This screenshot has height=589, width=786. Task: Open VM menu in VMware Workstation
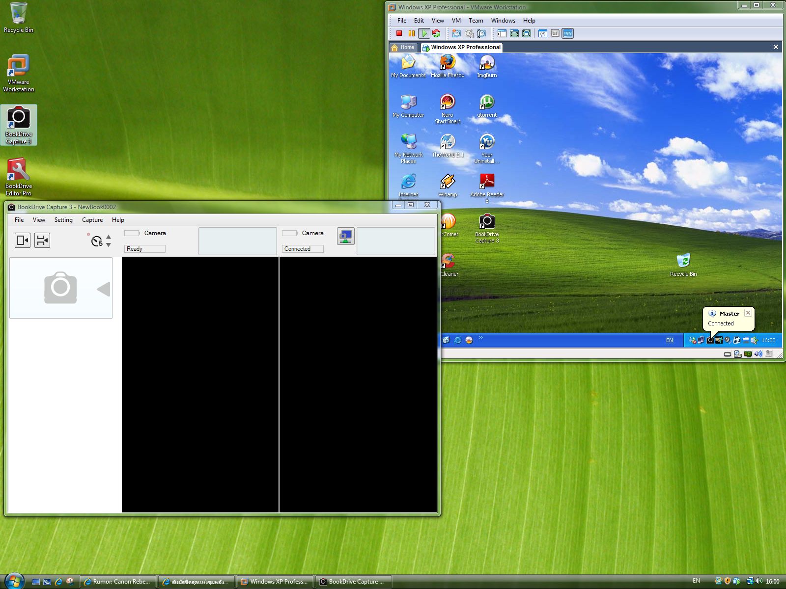456,21
